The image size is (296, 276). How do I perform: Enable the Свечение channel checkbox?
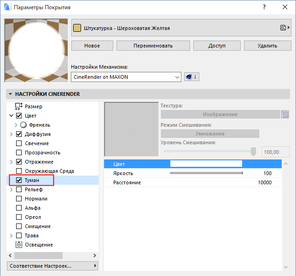click(19, 143)
